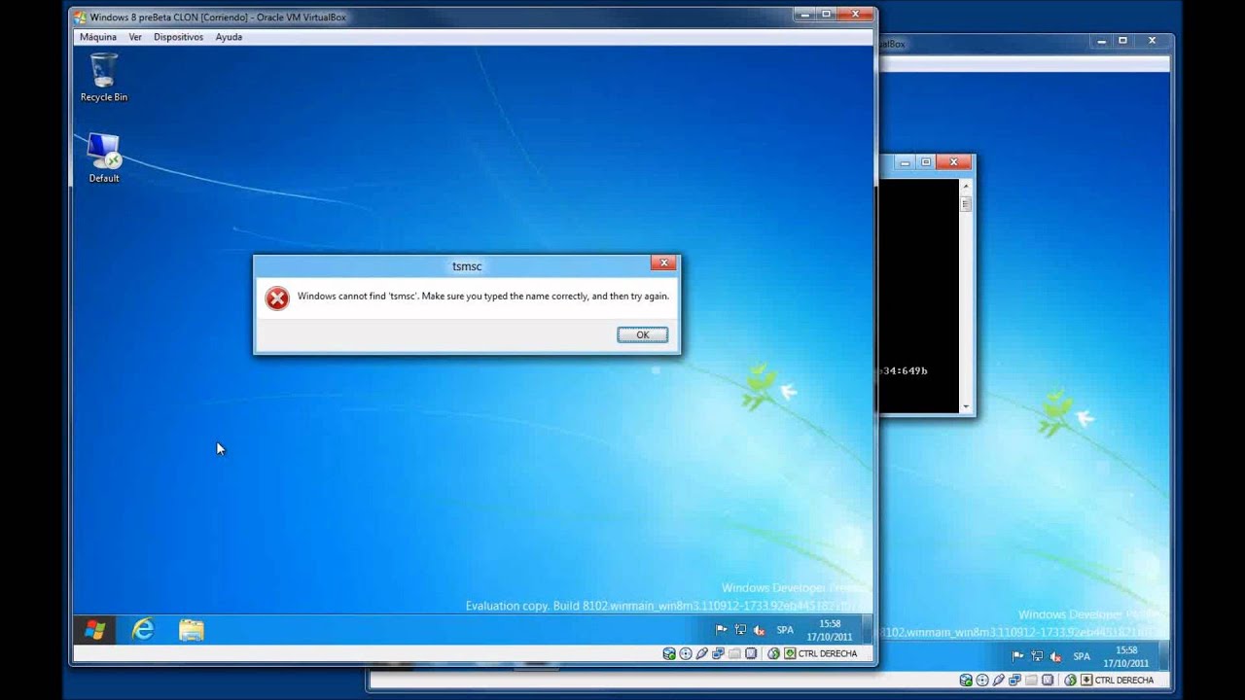This screenshot has height=700, width=1245.
Task: Click keyboard capture icon in back VirtualBox status bar
Action: pyautogui.click(x=1086, y=680)
